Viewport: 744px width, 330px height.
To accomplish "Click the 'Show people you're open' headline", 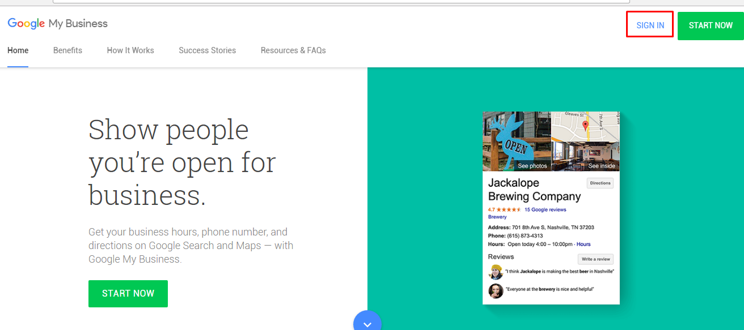I will point(182,161).
